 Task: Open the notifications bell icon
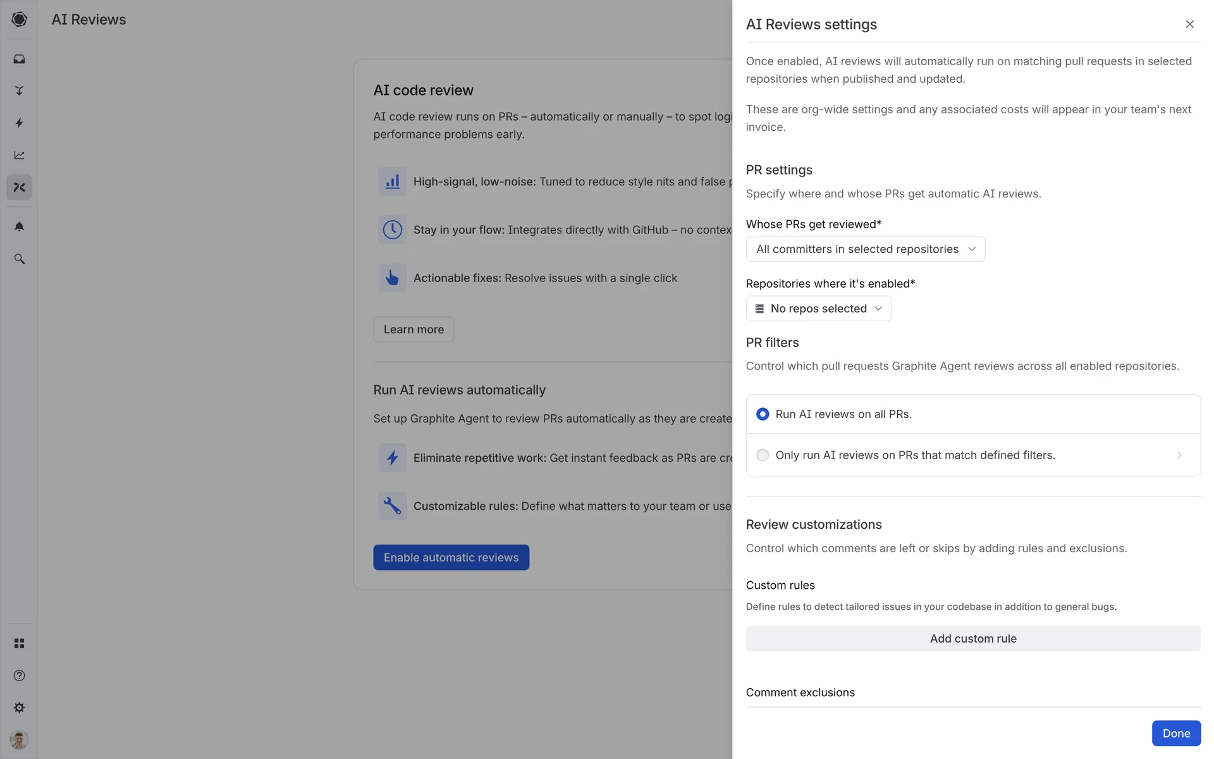coord(19,226)
